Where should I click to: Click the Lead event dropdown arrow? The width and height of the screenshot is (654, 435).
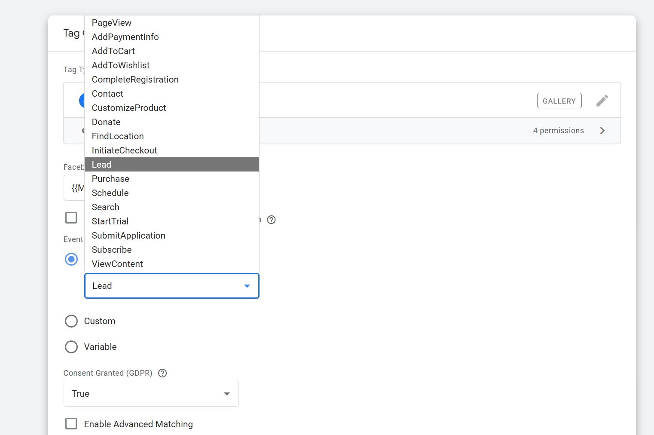[x=247, y=286]
